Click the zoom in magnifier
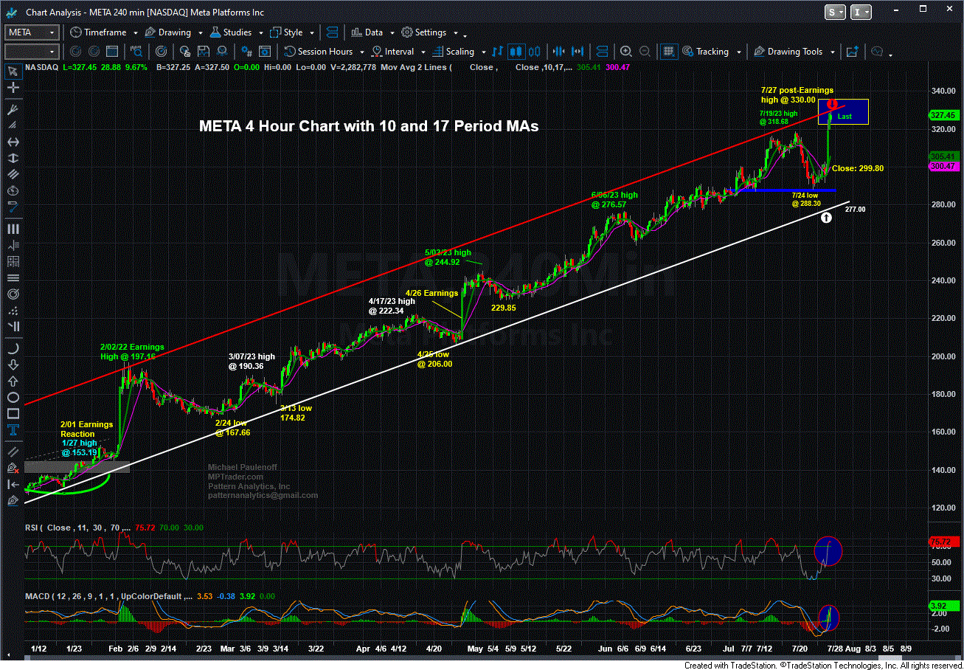964x670 pixels. tap(626, 52)
